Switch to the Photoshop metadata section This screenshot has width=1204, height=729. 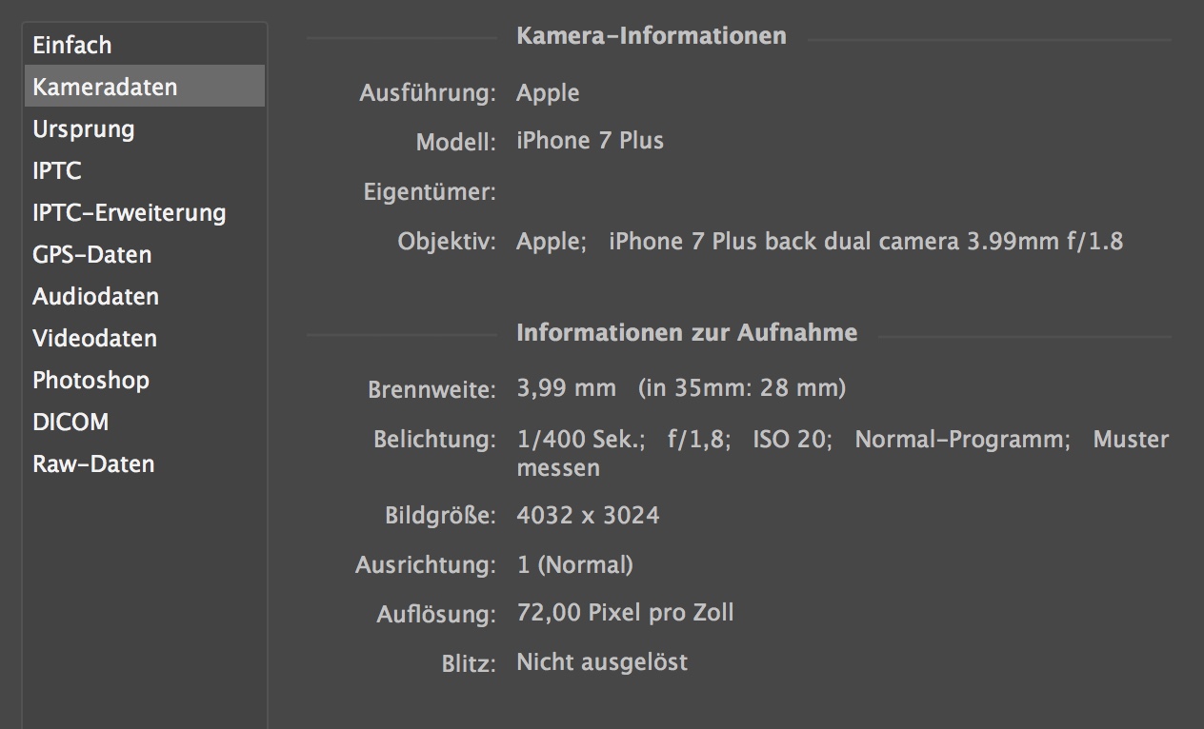(145, 380)
